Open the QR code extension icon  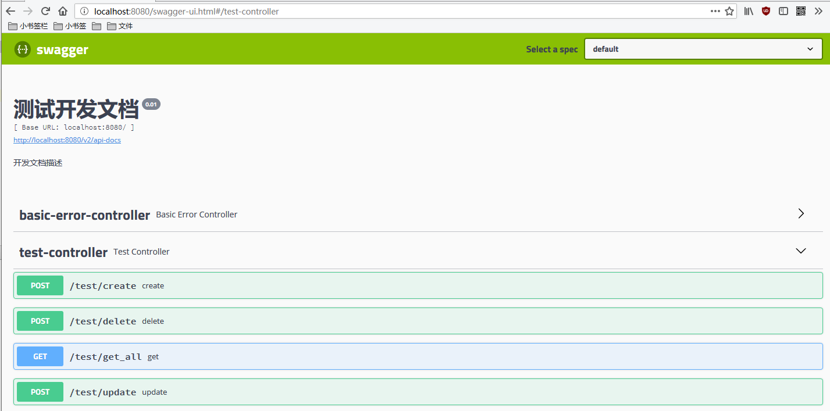801,11
